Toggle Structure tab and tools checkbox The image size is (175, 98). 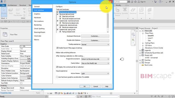pos(57,14)
